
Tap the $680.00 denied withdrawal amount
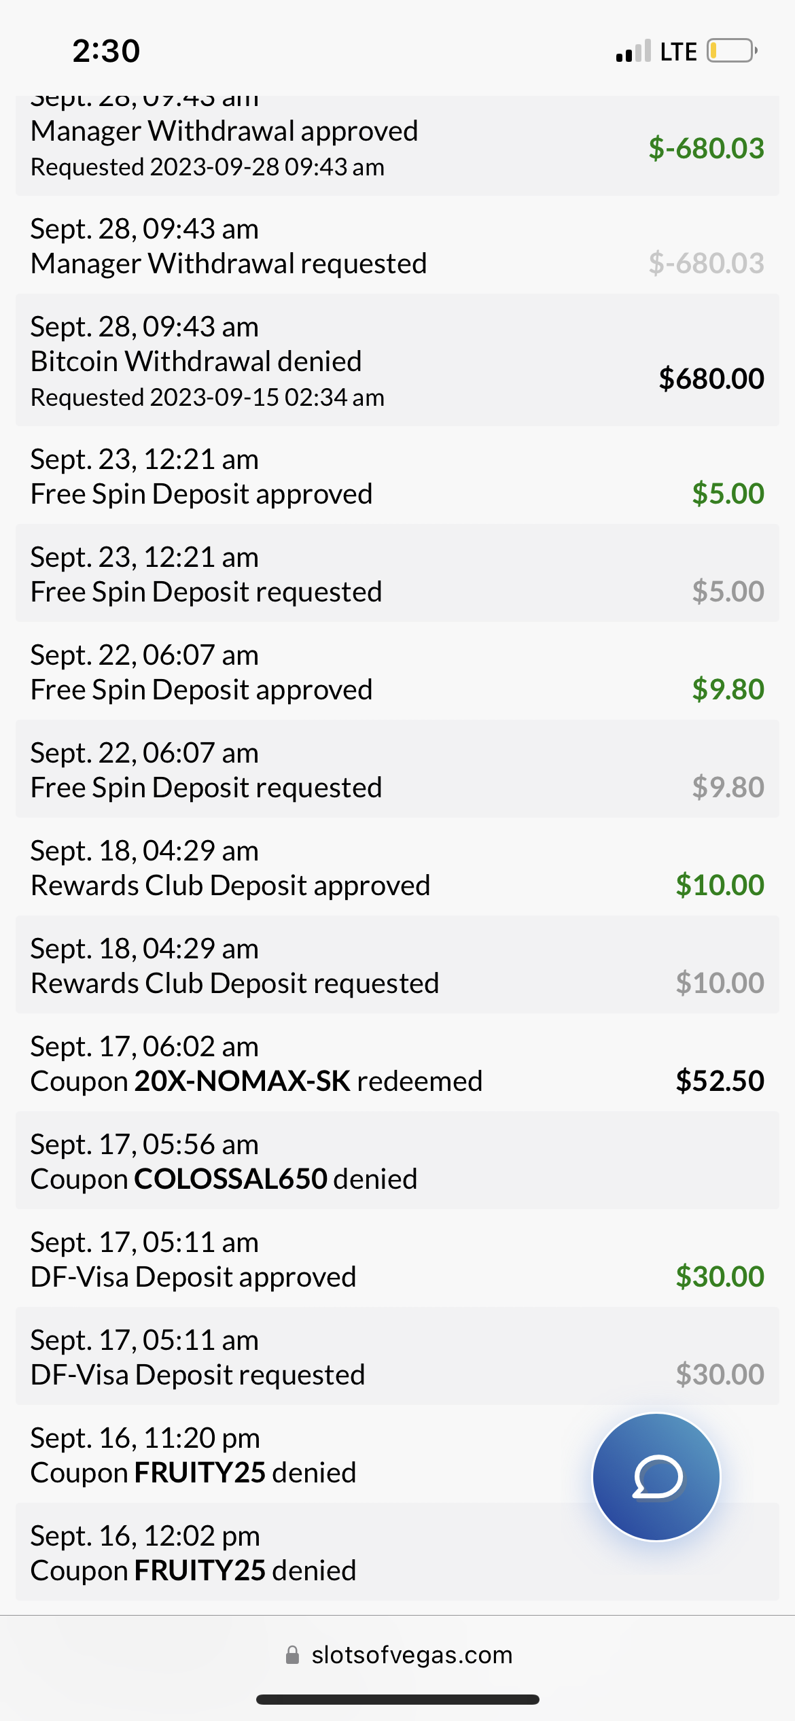pos(711,379)
